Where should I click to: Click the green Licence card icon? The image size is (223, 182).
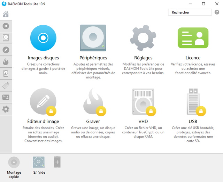[x=193, y=38]
